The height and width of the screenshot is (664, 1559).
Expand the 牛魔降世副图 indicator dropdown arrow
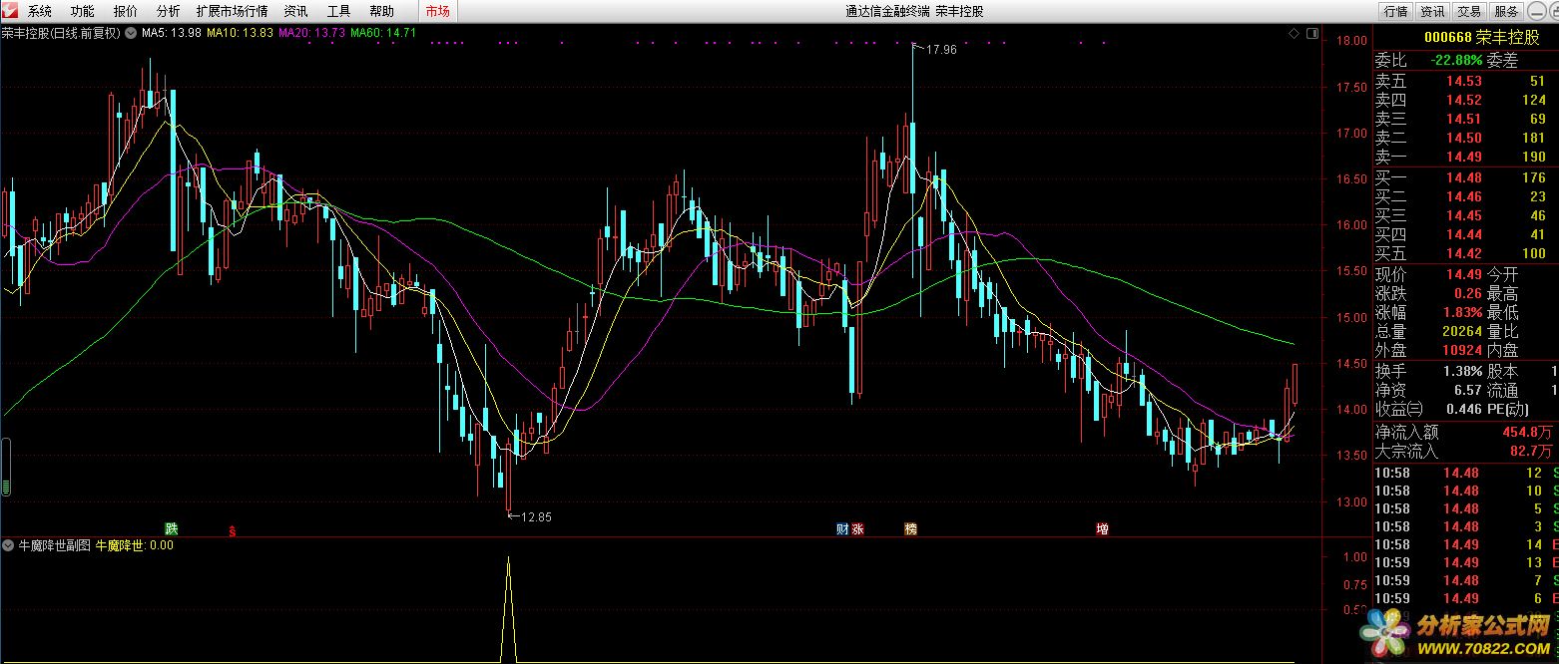click(x=8, y=545)
